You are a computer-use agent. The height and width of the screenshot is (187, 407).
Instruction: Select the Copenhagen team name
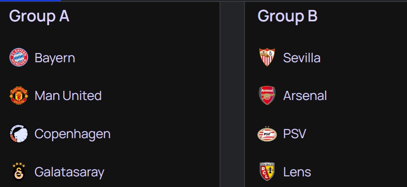[72, 134]
